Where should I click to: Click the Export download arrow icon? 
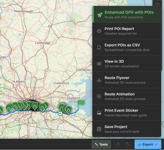coord(139,144)
